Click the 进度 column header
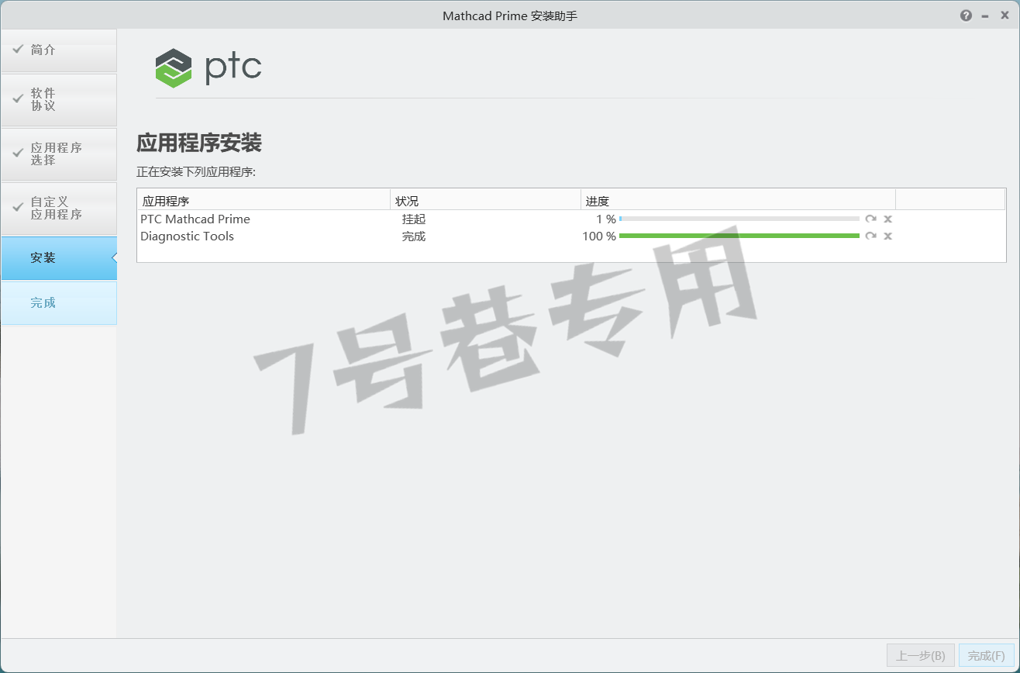This screenshot has width=1020, height=673. (738, 201)
